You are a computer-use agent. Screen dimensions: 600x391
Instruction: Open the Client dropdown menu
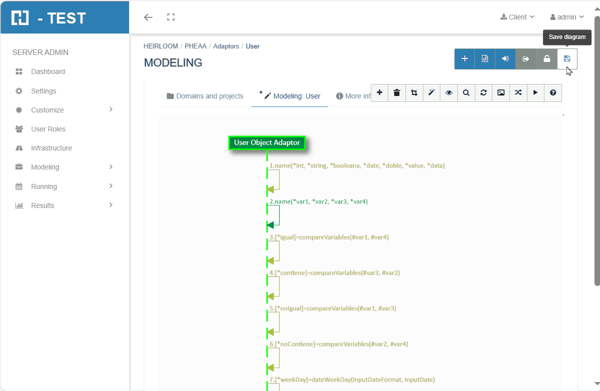tap(517, 17)
